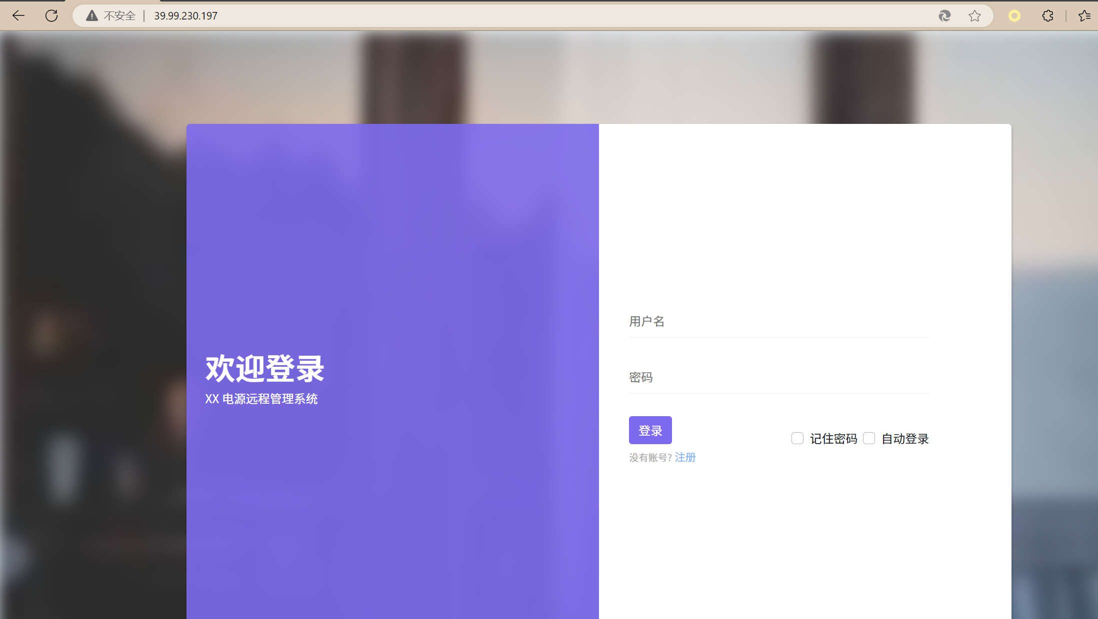Open the 注册 registration link
This screenshot has width=1098, height=619.
[x=685, y=457]
